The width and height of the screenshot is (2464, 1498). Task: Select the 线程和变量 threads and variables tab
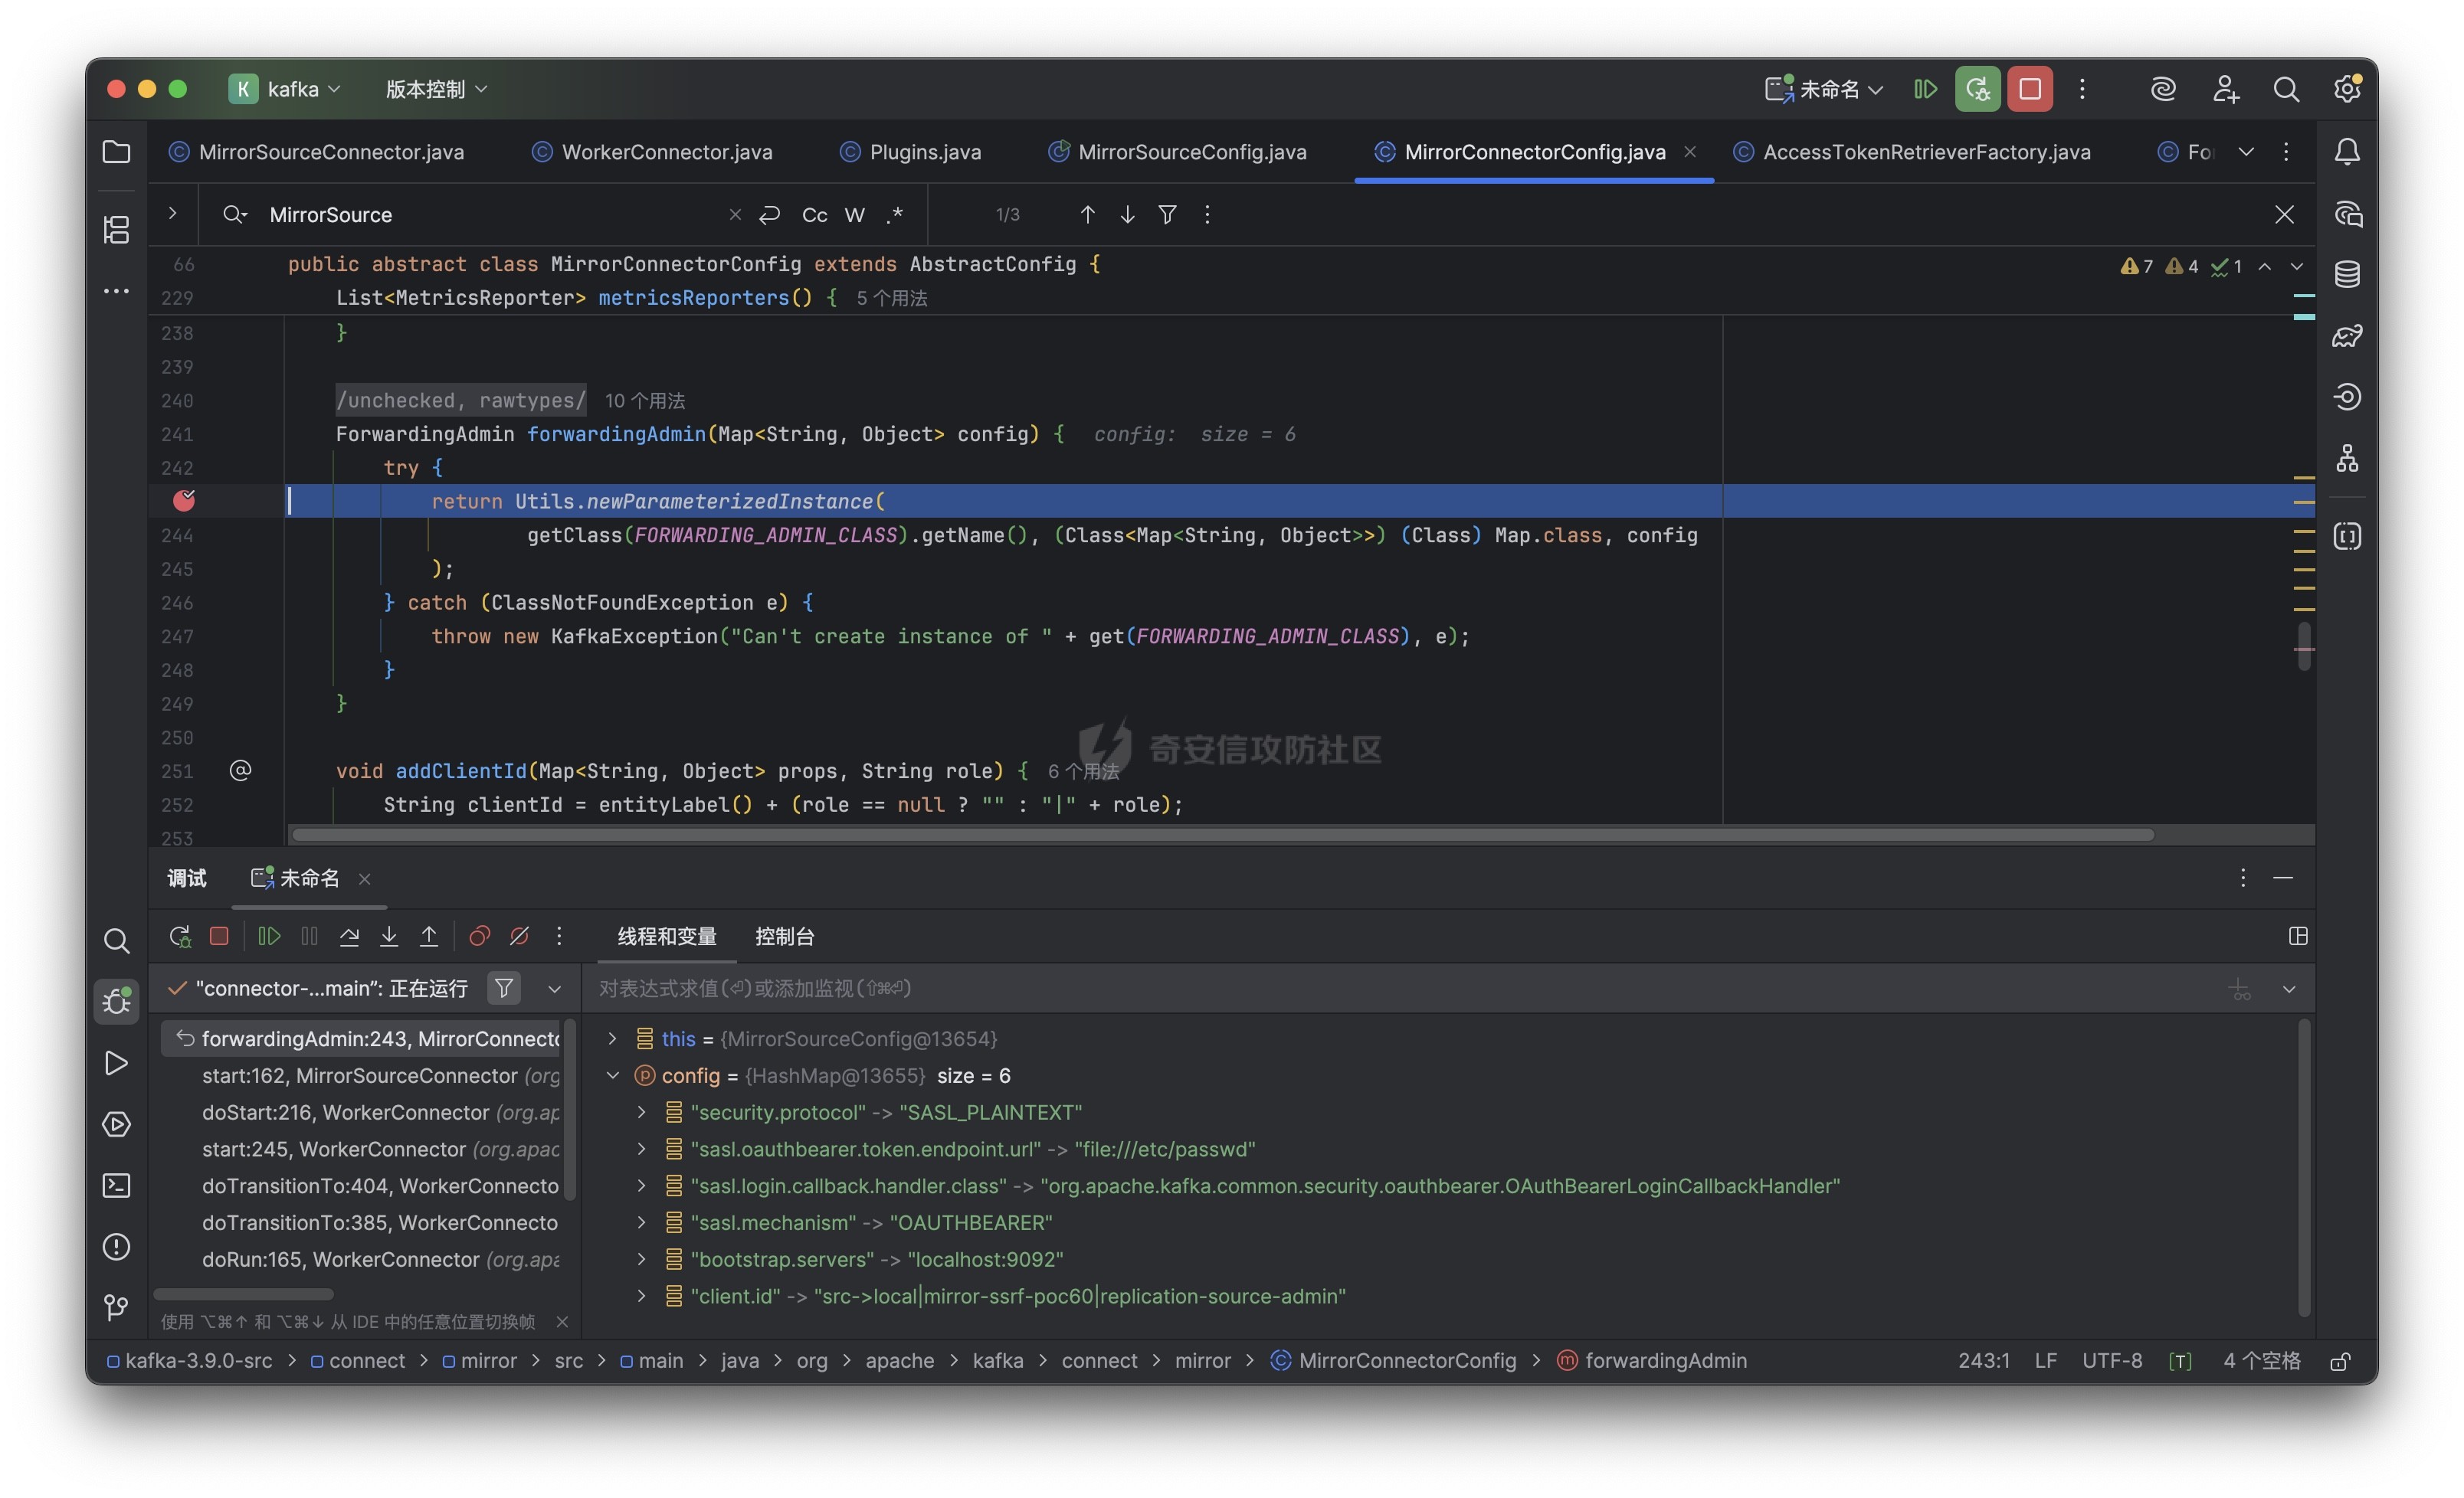667,937
